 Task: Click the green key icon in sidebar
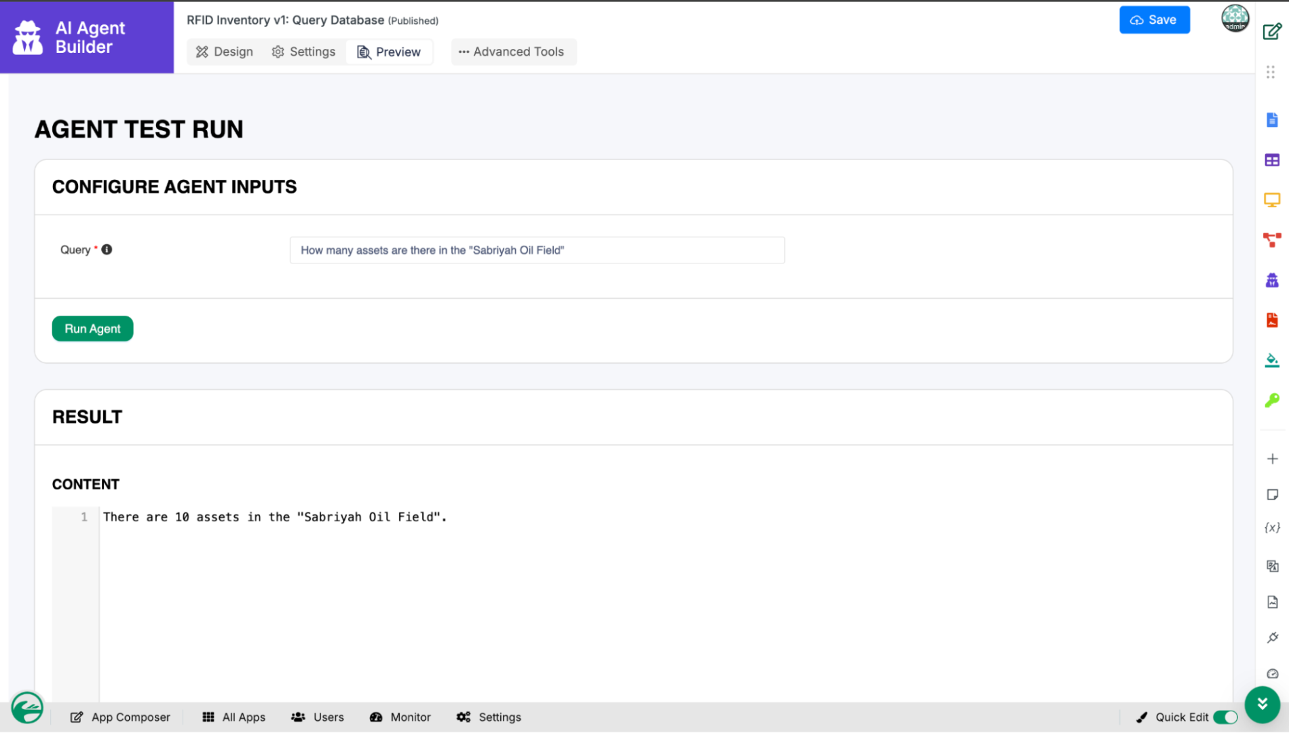coord(1272,400)
